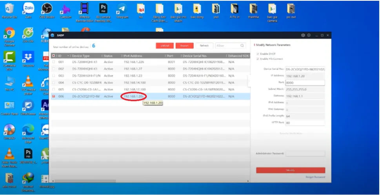The width and height of the screenshot is (380, 195).
Task: Click the Administrator Password field
Action: (x=305, y=154)
